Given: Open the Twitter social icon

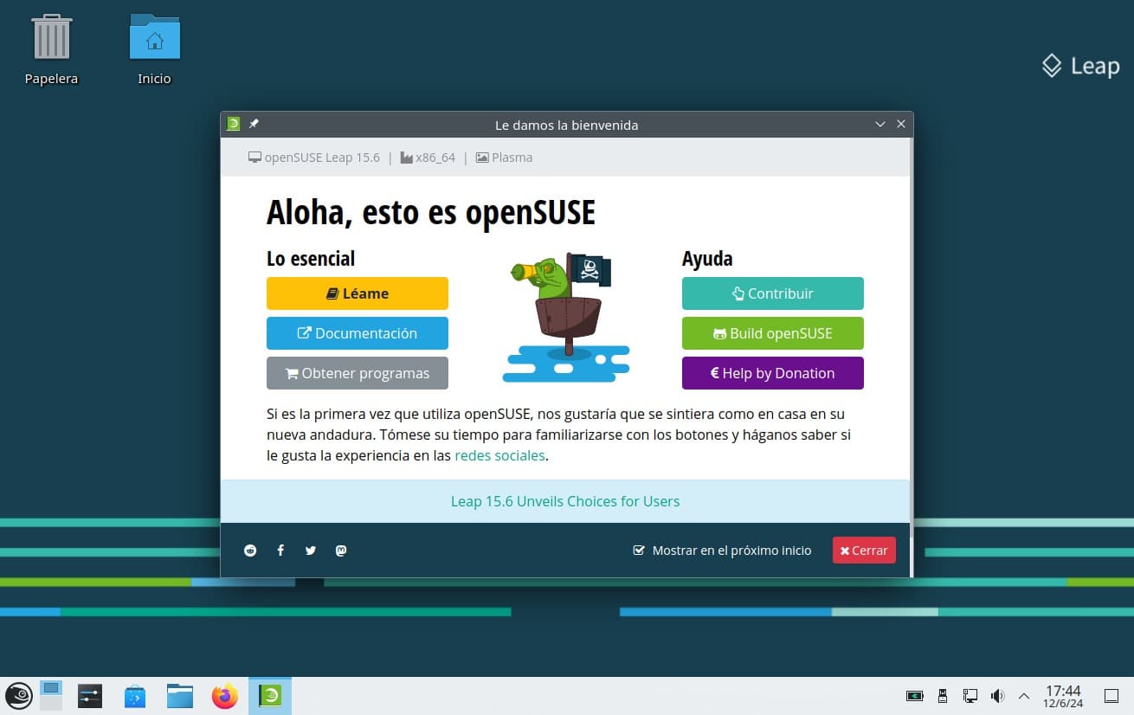Looking at the screenshot, I should point(311,551).
